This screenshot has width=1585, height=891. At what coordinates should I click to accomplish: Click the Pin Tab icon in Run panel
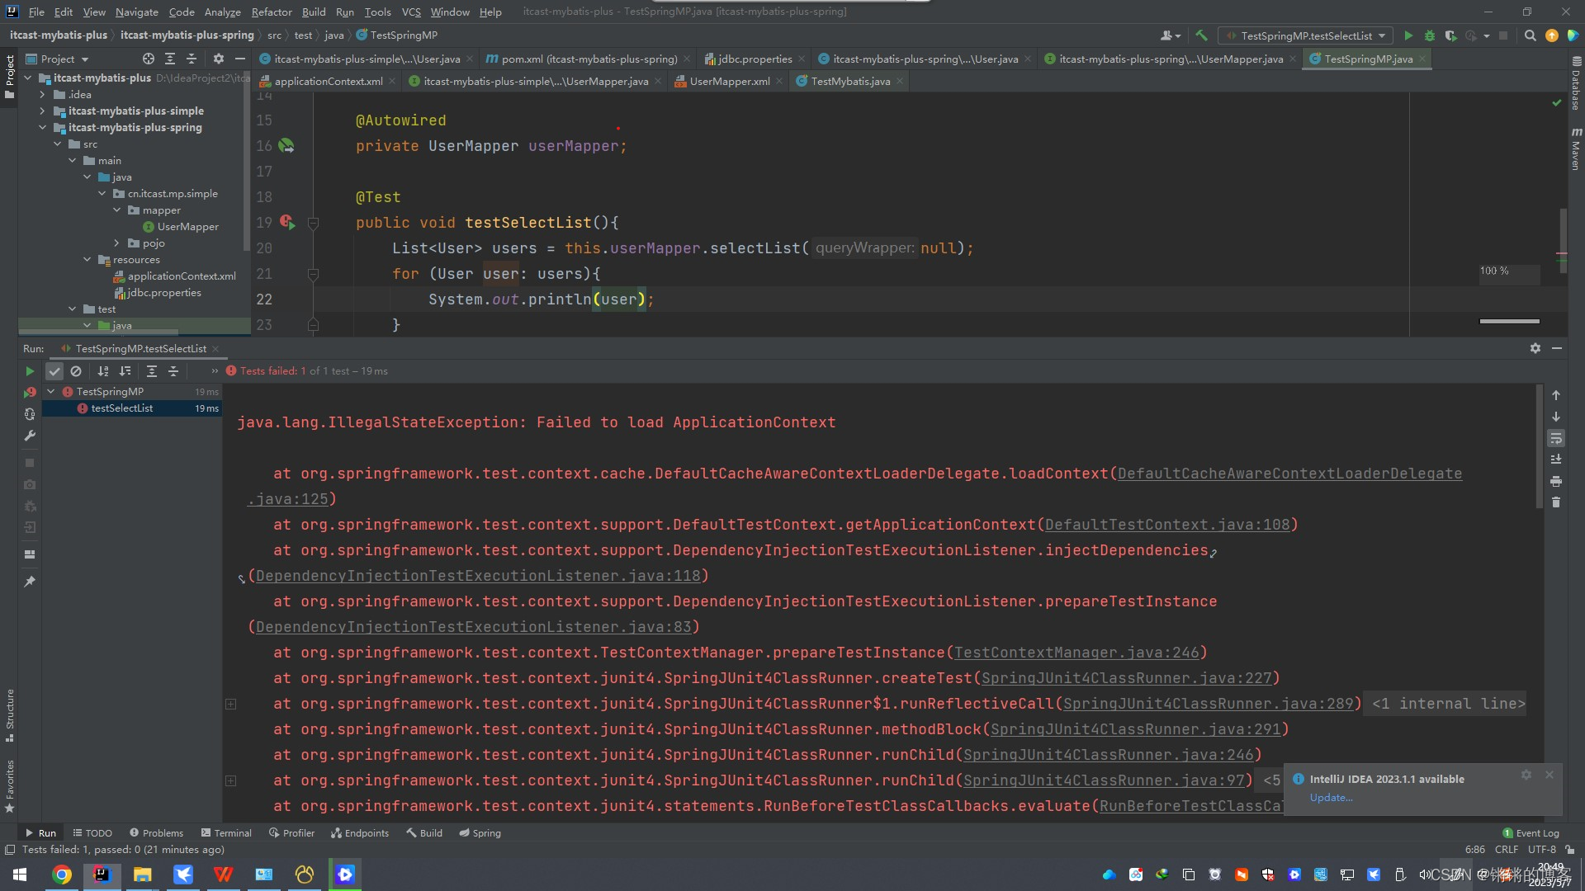coord(30,582)
